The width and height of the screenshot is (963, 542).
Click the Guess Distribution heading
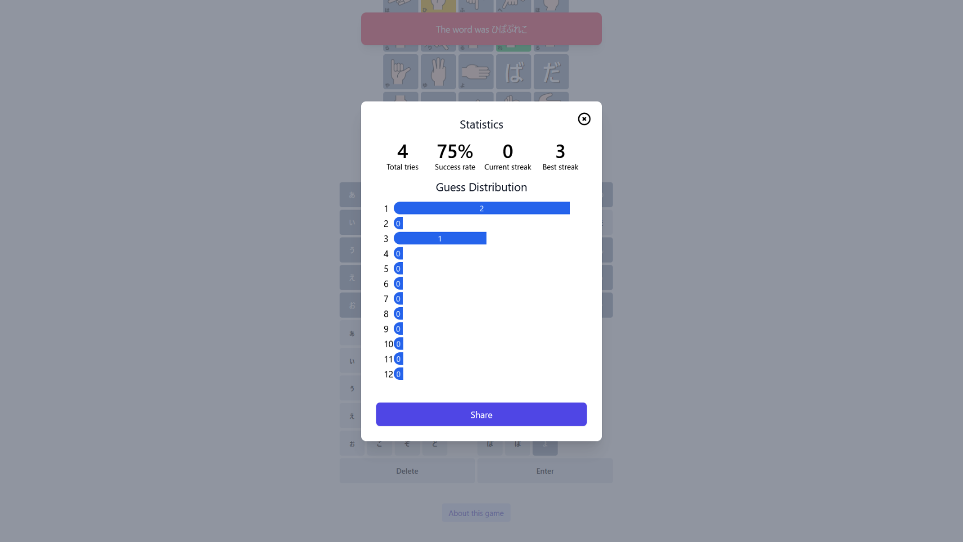481,187
